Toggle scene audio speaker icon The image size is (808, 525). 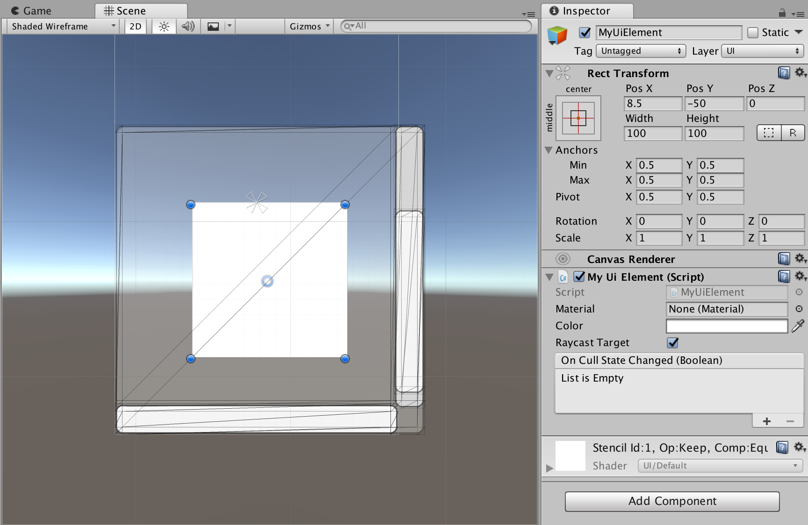tap(188, 26)
